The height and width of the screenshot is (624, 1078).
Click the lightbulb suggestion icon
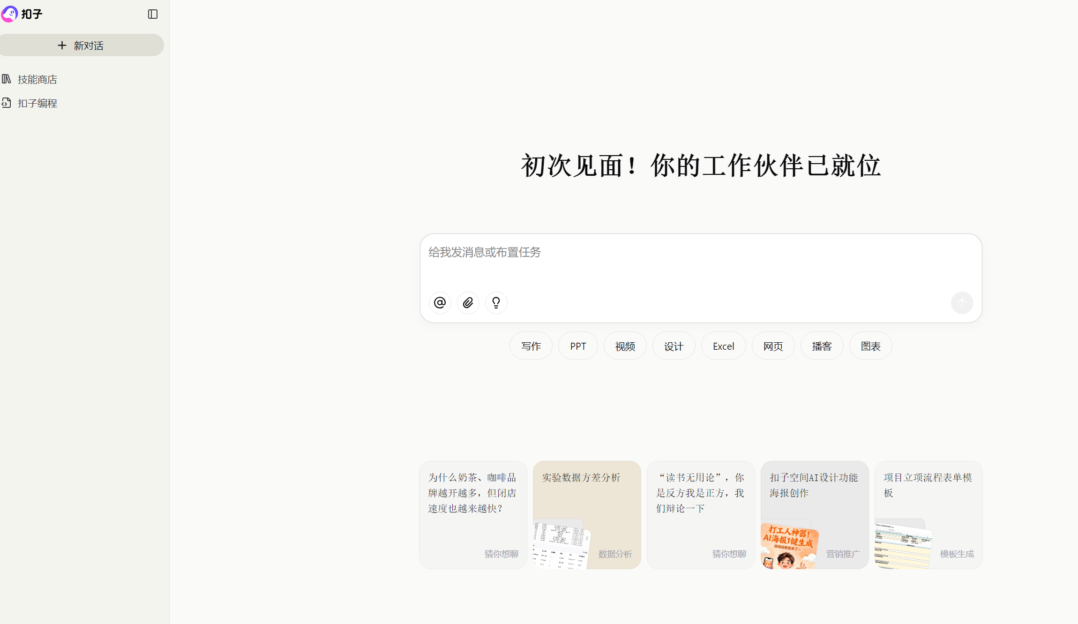495,302
